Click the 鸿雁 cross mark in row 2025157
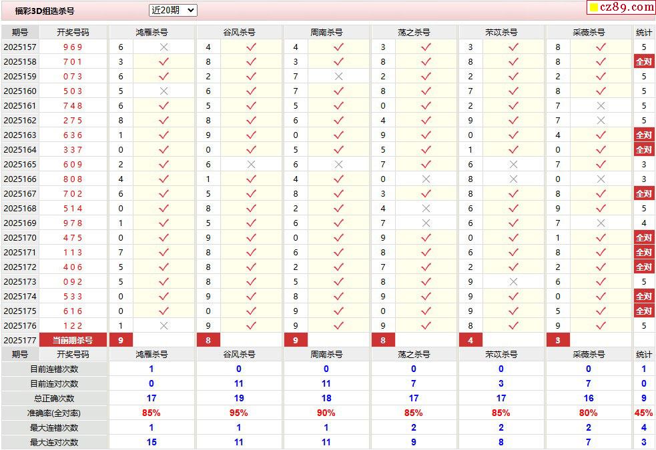656x450 pixels. tap(164, 47)
